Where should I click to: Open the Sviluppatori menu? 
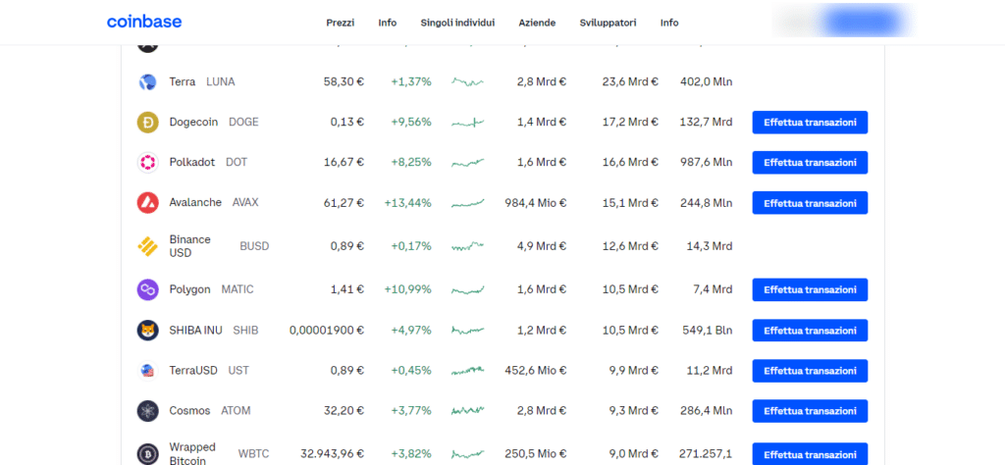[608, 23]
